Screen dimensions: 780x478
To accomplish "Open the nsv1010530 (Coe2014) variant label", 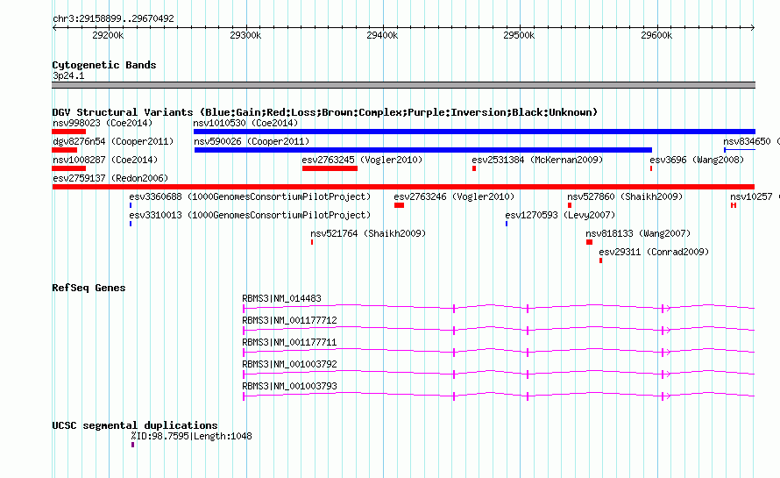I will (245, 123).
